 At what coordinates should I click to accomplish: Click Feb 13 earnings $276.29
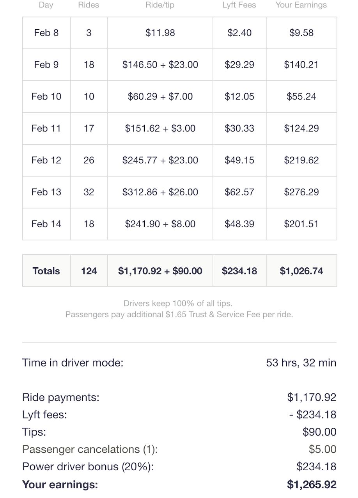coord(301,192)
